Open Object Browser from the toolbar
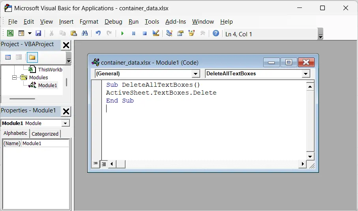 coord(192,34)
